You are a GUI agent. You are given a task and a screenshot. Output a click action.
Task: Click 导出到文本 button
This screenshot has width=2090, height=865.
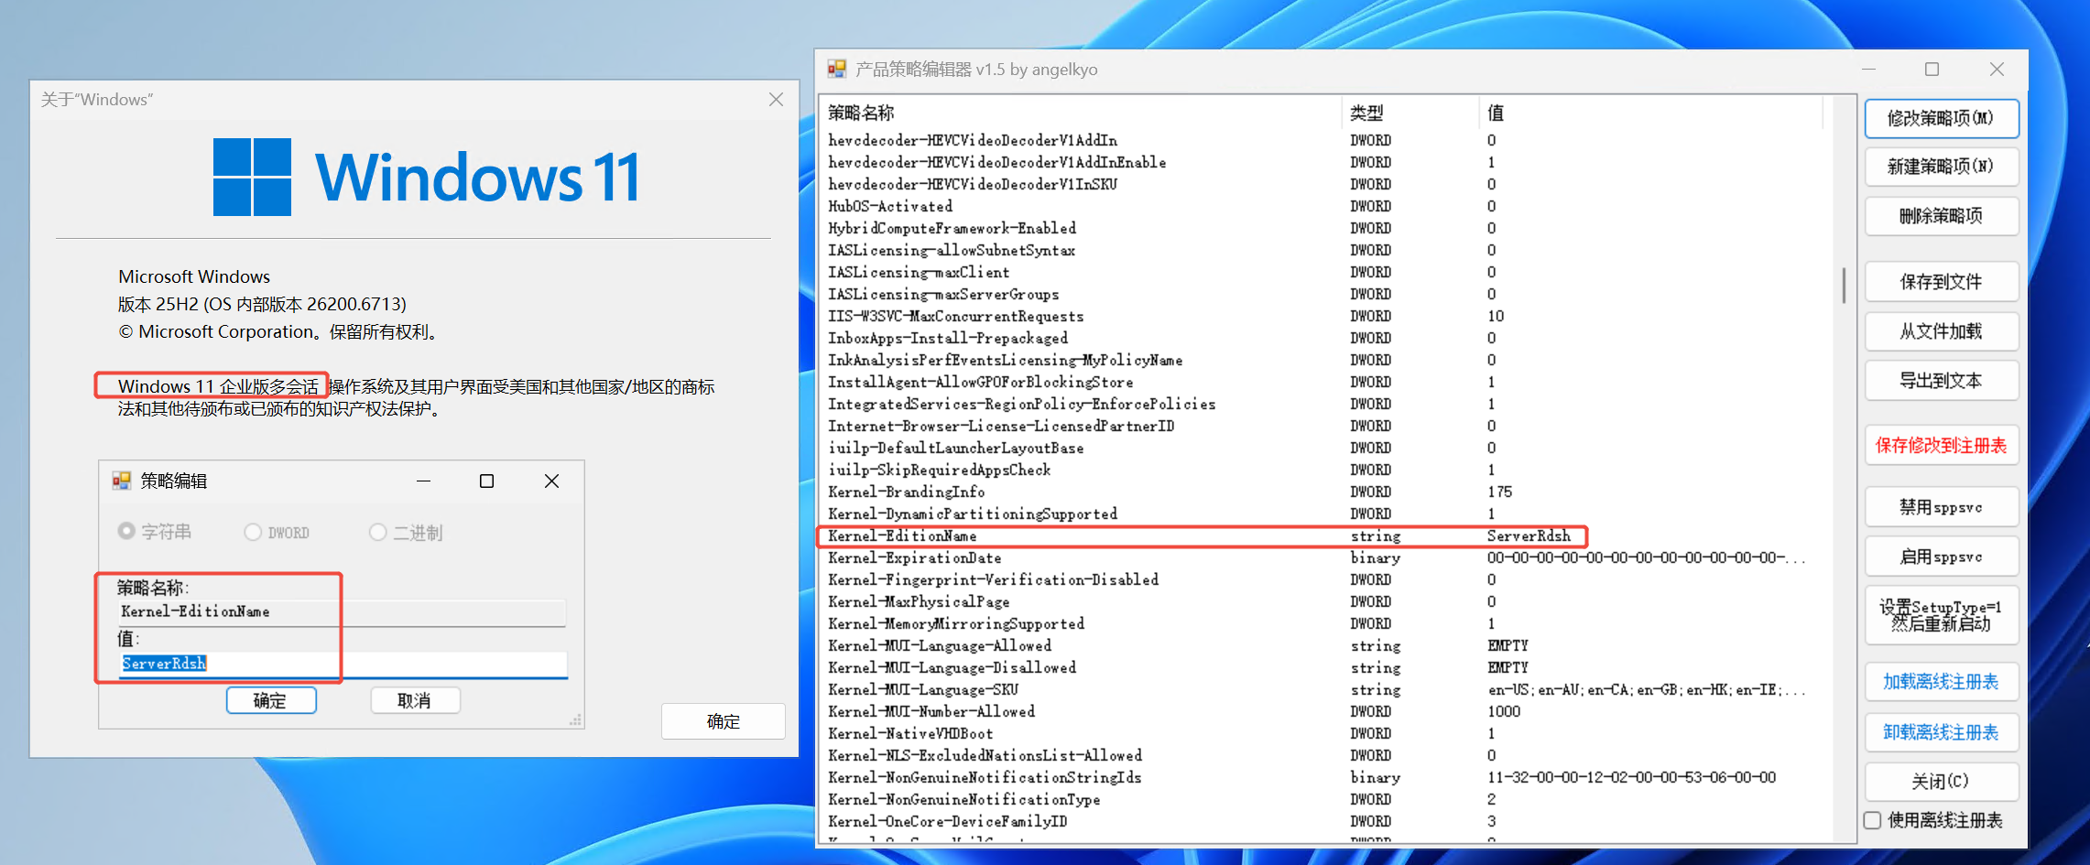tap(1942, 381)
